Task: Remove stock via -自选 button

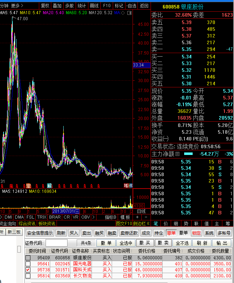Action: pyautogui.click(x=131, y=6)
